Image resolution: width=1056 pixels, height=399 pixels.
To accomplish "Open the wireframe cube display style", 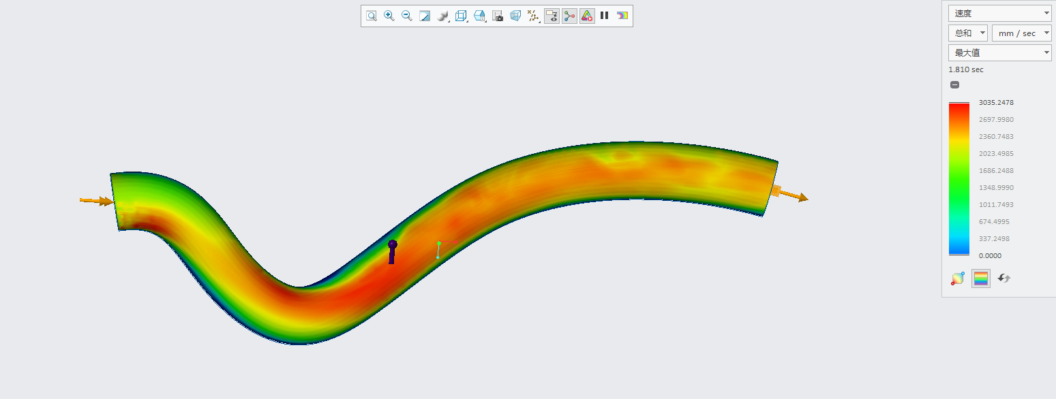I will click(x=461, y=16).
